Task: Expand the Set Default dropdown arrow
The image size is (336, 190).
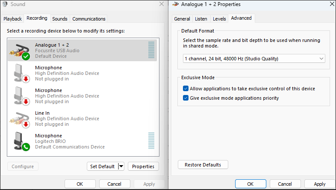Action: coord(121,166)
